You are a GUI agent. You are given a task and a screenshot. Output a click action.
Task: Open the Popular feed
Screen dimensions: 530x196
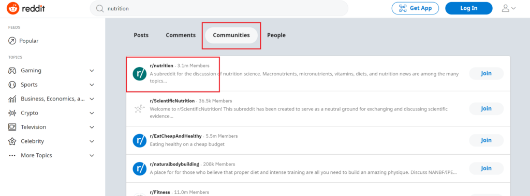(x=23, y=41)
